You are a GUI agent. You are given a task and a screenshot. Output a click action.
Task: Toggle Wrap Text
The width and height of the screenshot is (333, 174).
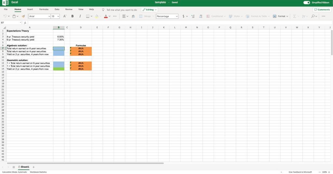[133, 16]
